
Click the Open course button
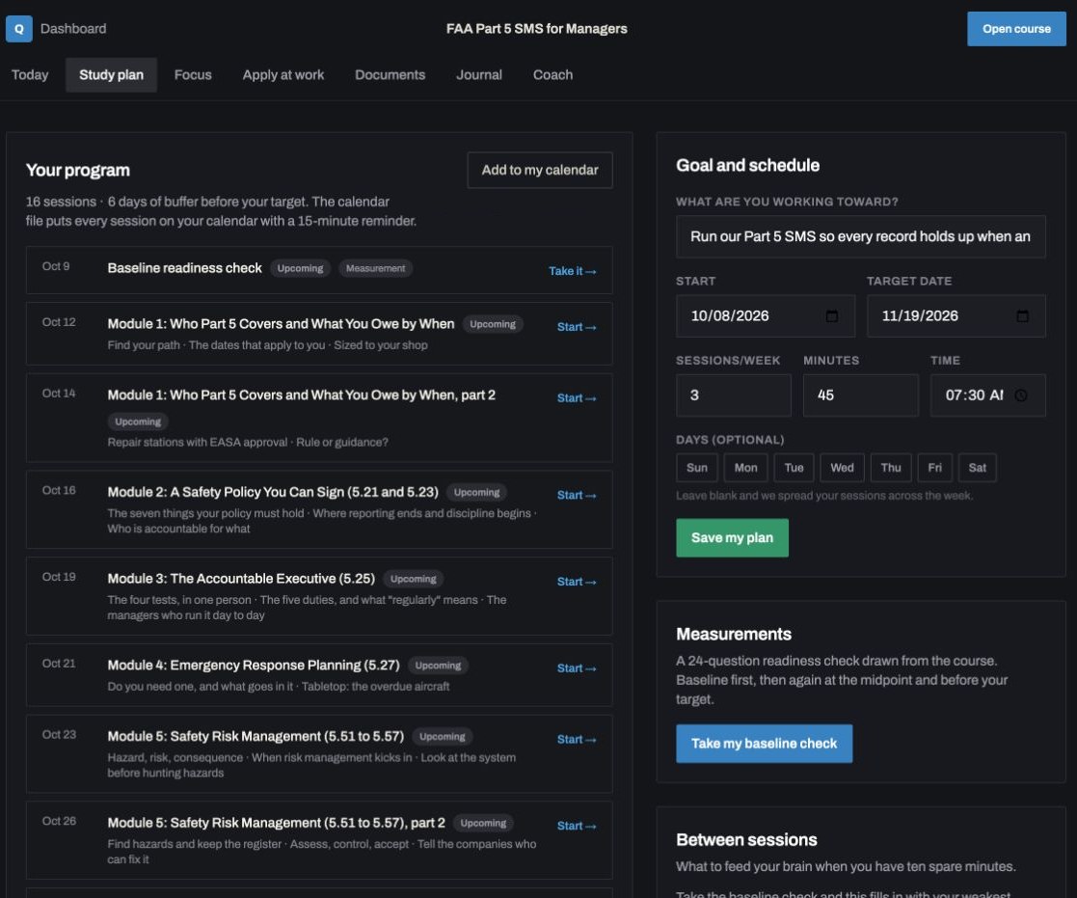click(1016, 29)
